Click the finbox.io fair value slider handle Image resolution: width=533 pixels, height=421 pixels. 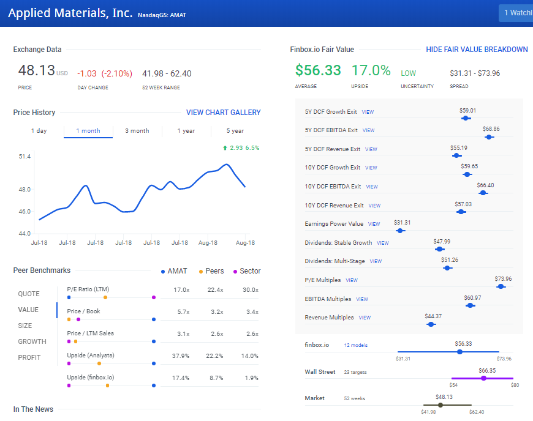point(459,352)
